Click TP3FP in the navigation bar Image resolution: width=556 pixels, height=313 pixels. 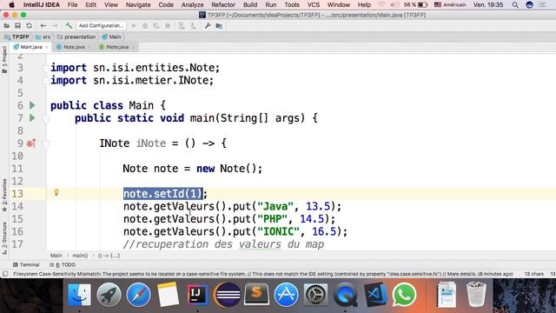(17, 37)
